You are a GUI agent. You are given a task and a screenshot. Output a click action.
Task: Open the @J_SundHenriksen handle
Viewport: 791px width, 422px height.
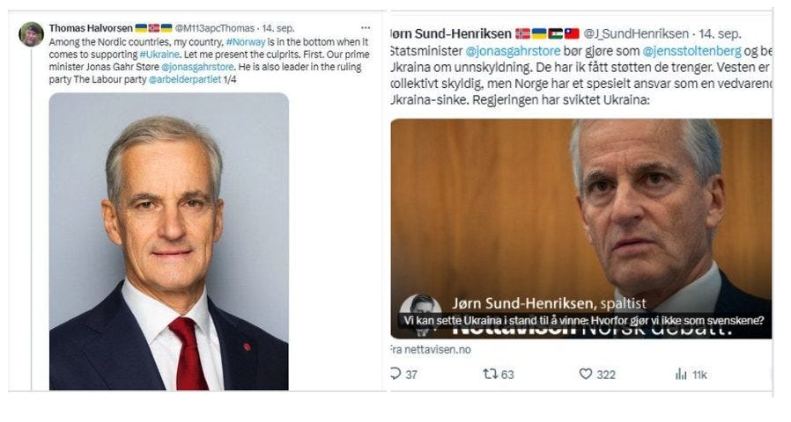(x=636, y=33)
